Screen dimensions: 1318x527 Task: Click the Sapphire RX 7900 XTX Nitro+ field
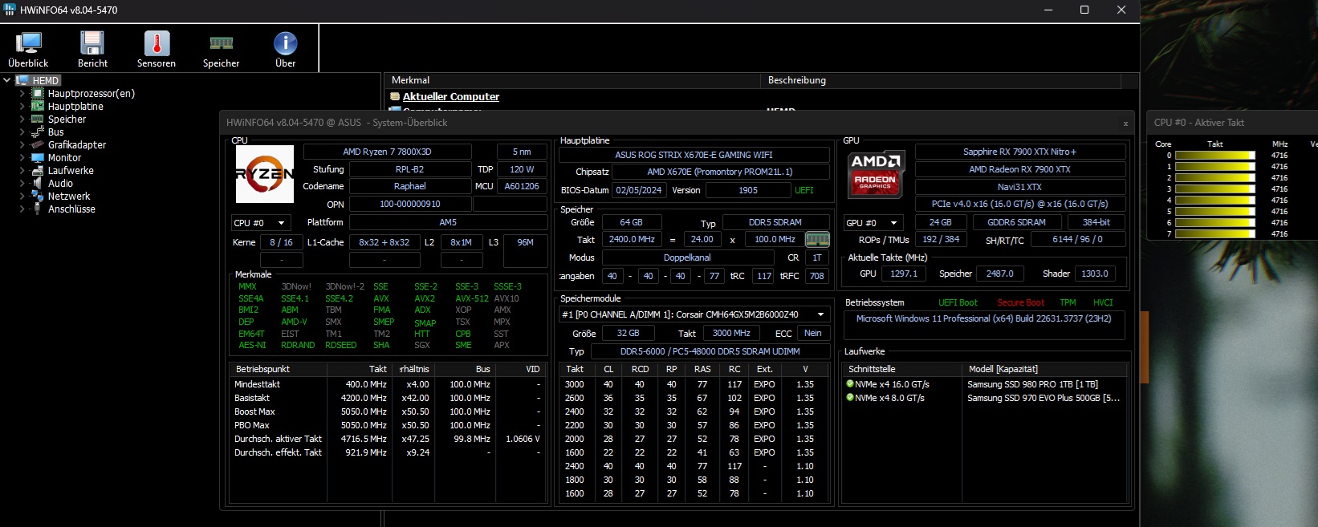1019,152
